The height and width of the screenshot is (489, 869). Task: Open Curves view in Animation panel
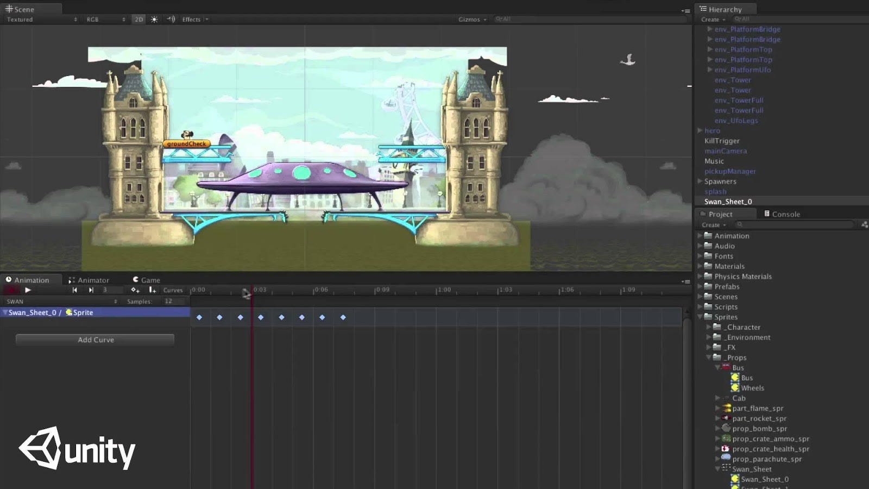tap(173, 290)
